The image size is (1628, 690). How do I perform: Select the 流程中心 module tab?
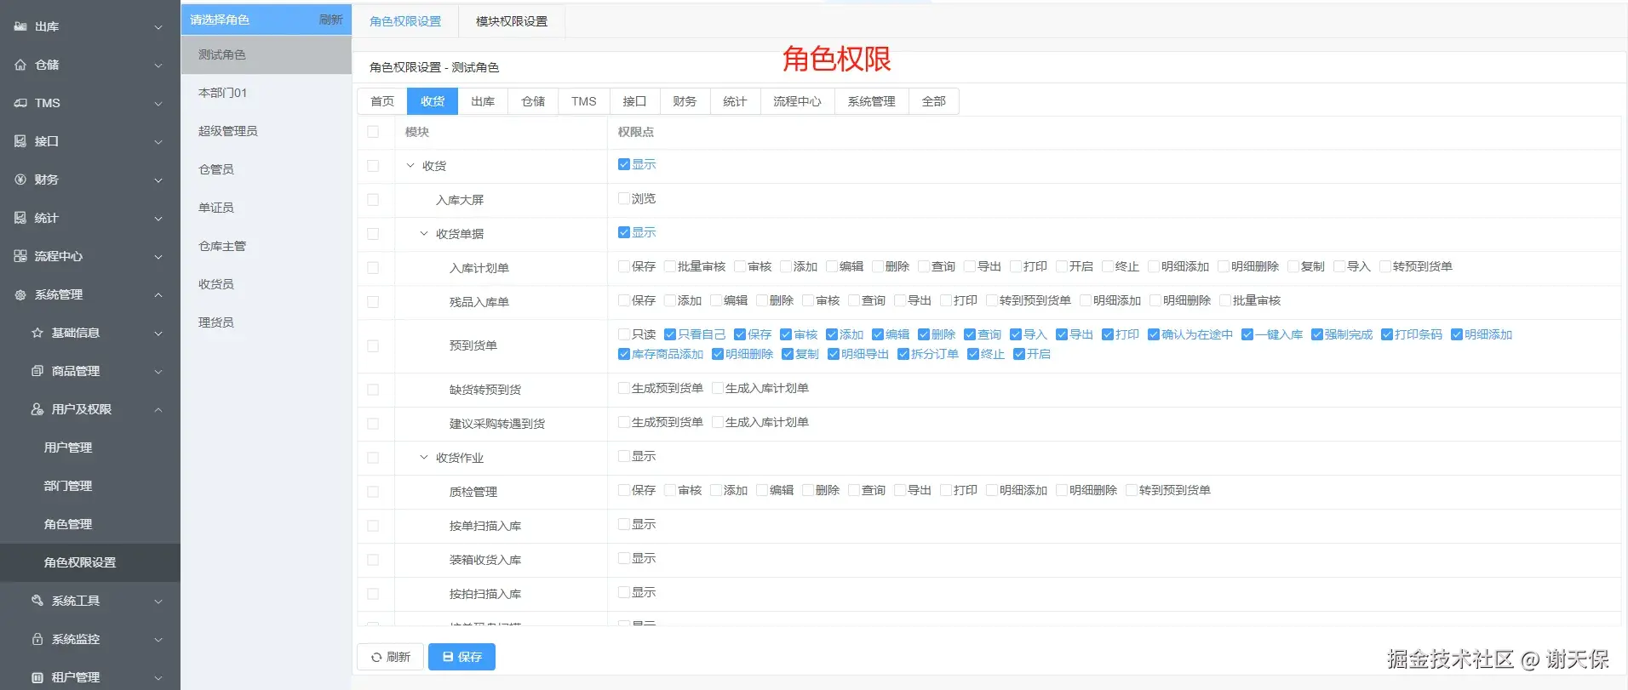click(797, 101)
